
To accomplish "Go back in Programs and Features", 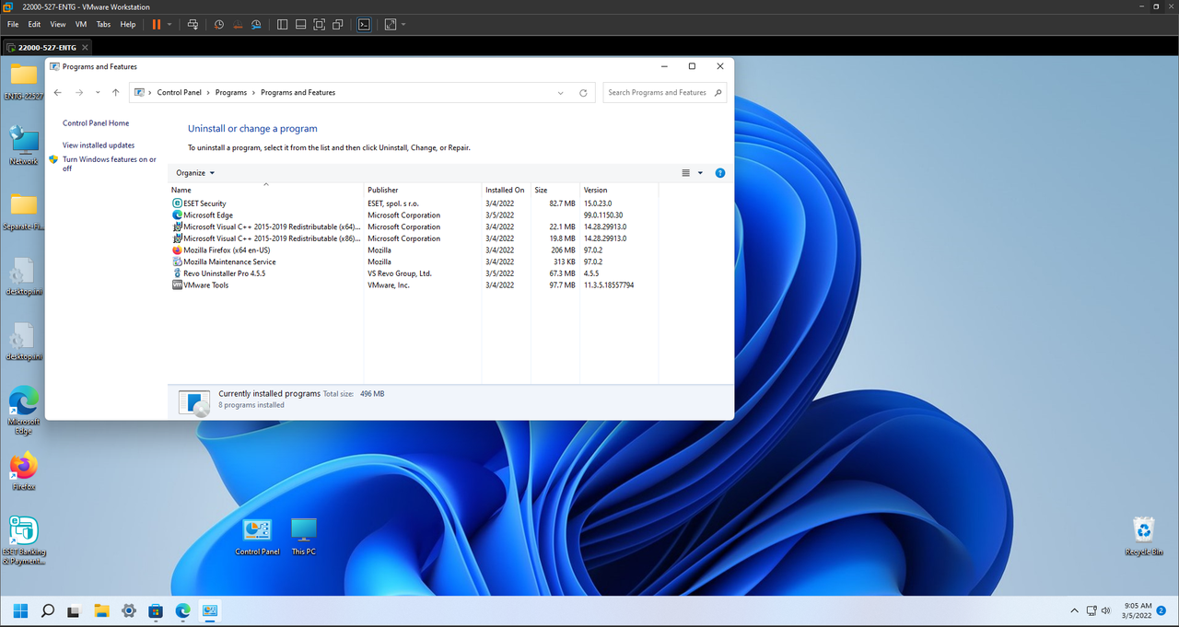I will [58, 92].
